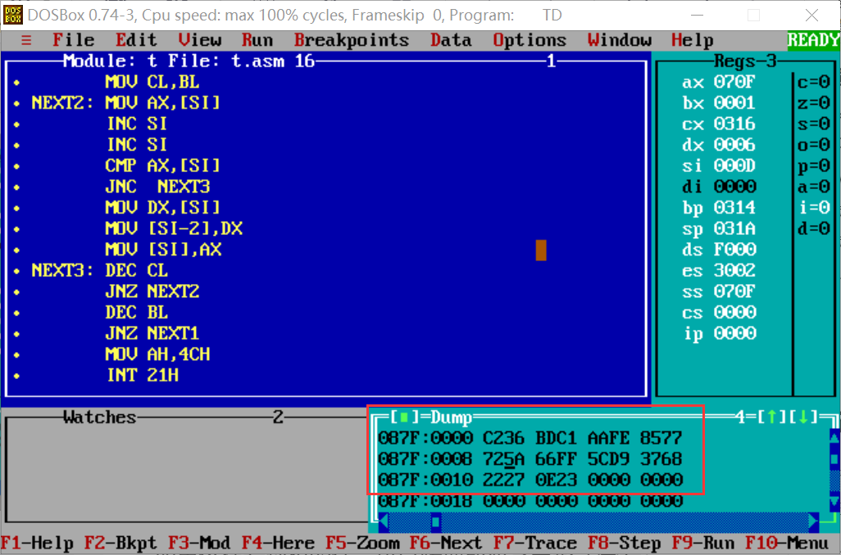Image resolution: width=841 pixels, height=555 pixels.
Task: Open the Data menu
Action: pyautogui.click(x=451, y=40)
